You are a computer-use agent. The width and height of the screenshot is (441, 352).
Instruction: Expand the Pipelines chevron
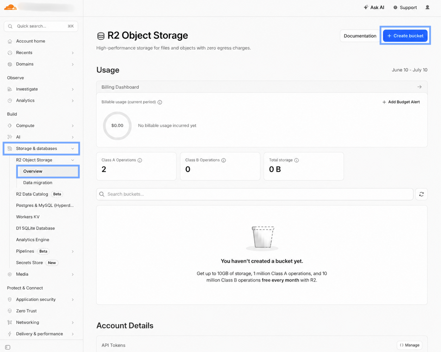pos(73,251)
